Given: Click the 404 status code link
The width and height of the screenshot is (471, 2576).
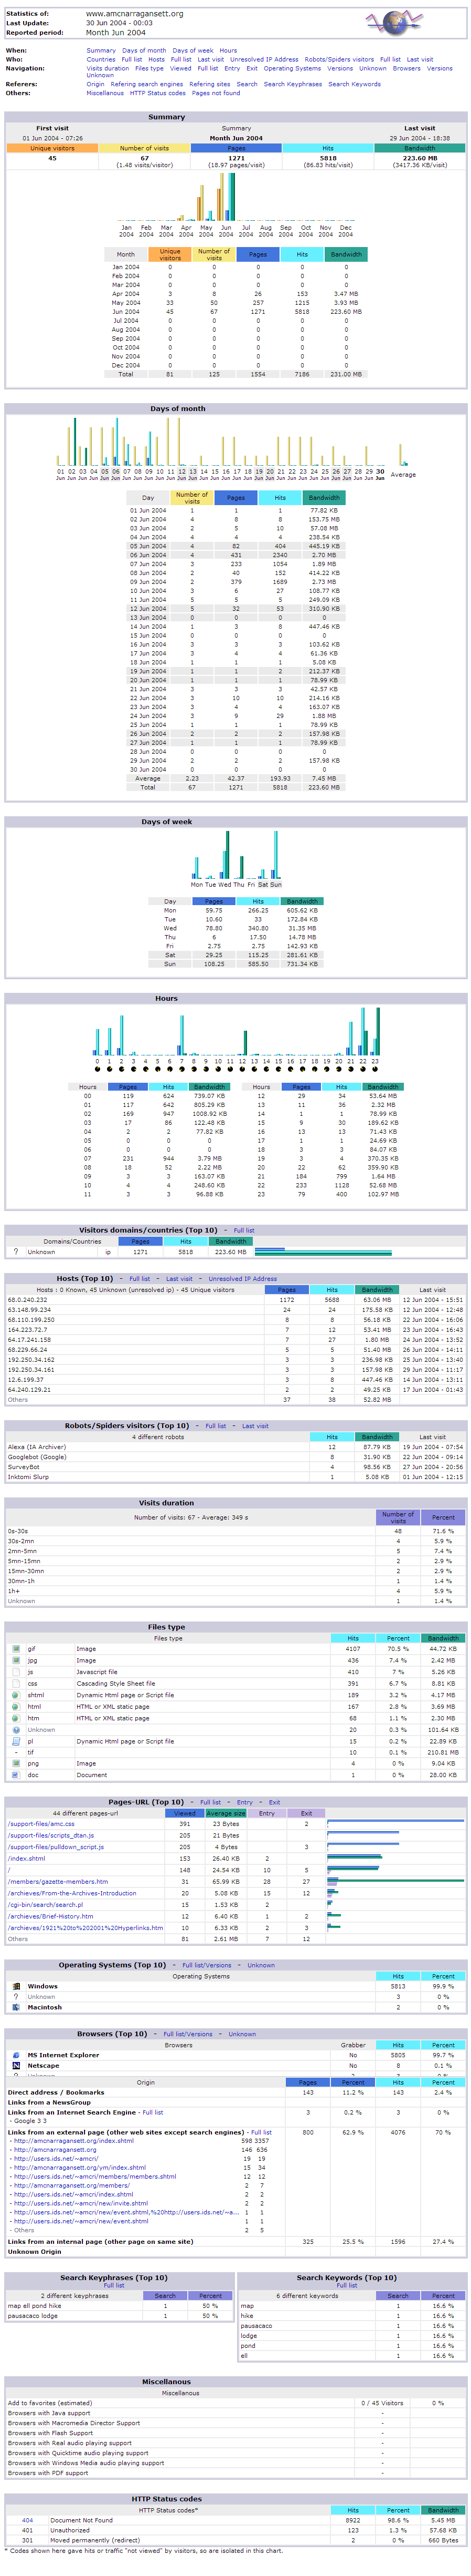Looking at the screenshot, I should [x=27, y=2520].
